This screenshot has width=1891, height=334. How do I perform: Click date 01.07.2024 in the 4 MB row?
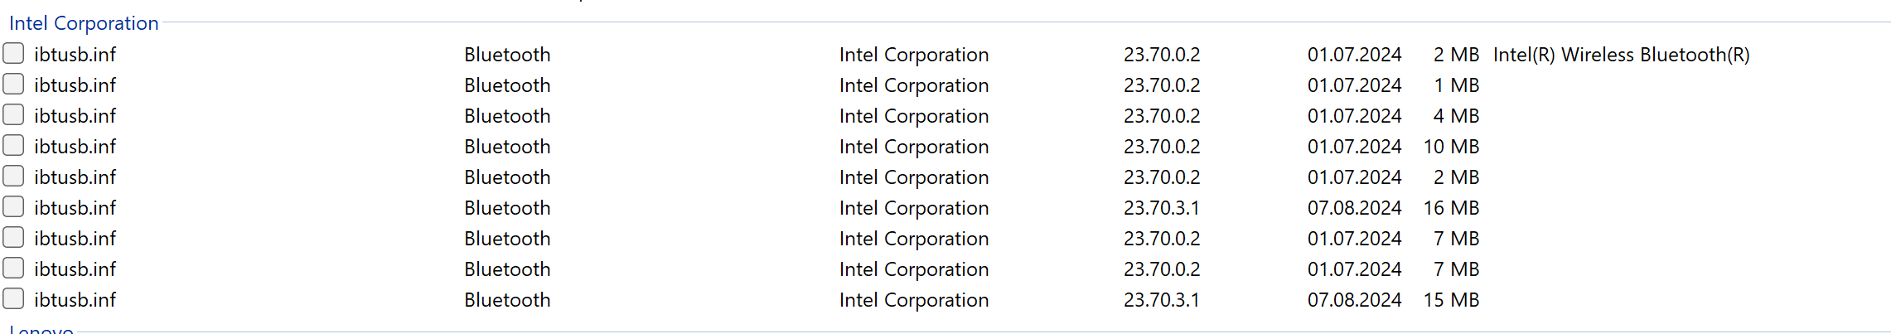click(x=1354, y=116)
